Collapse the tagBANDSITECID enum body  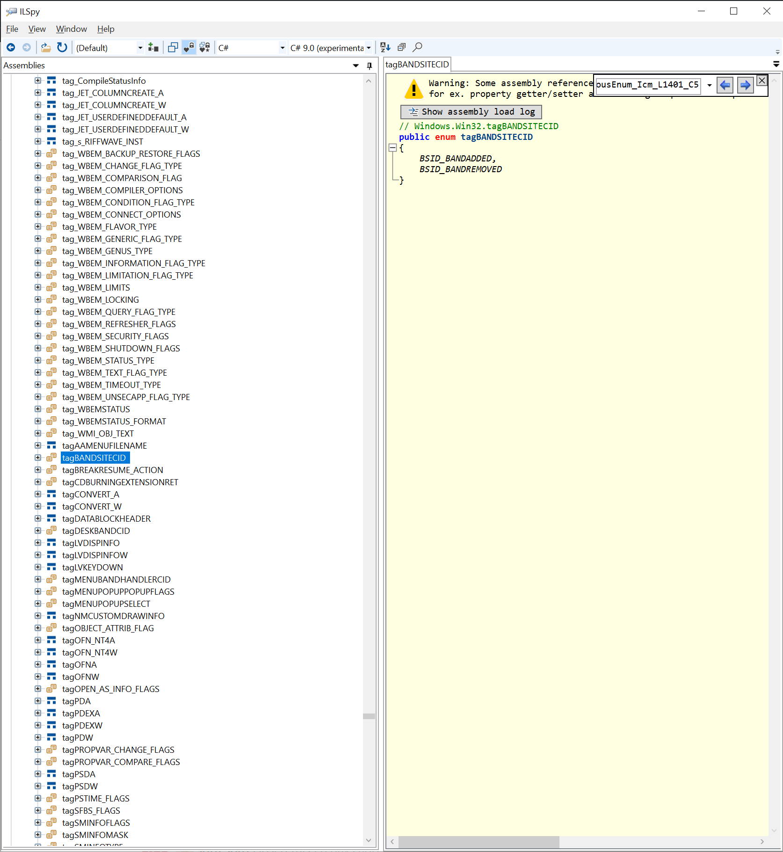(x=393, y=147)
